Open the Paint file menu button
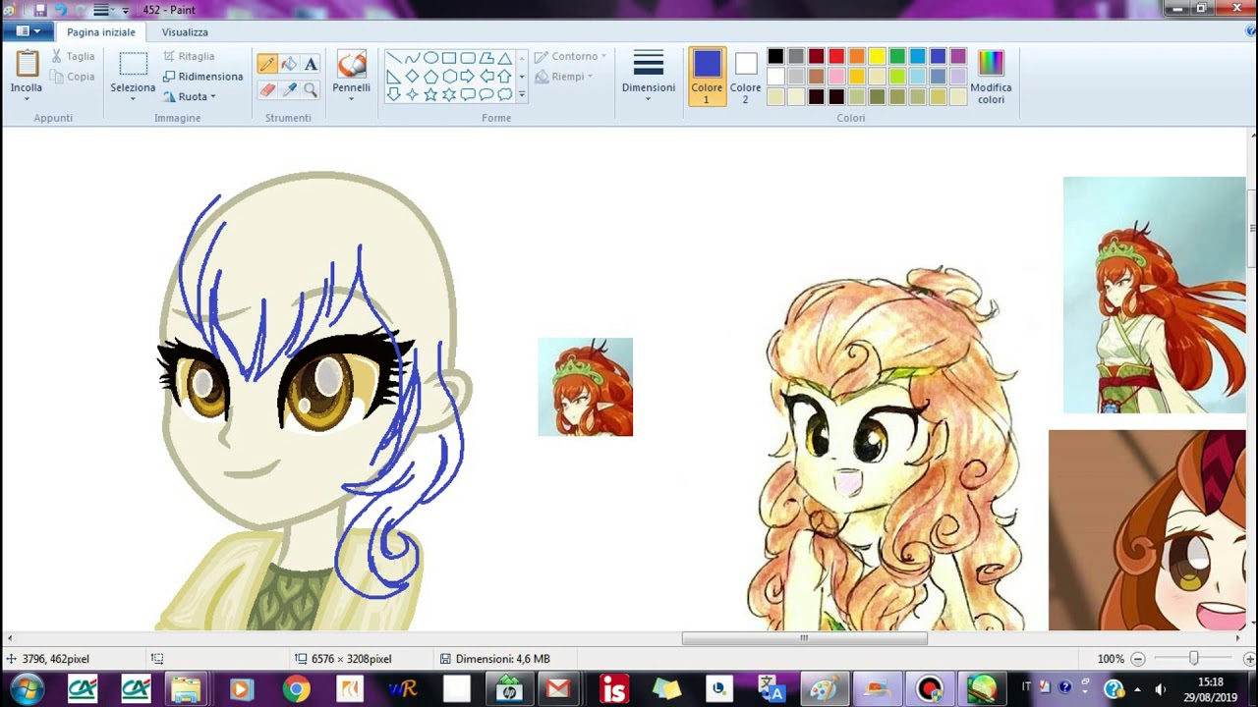Viewport: 1258px width, 707px height. pyautogui.click(x=28, y=31)
